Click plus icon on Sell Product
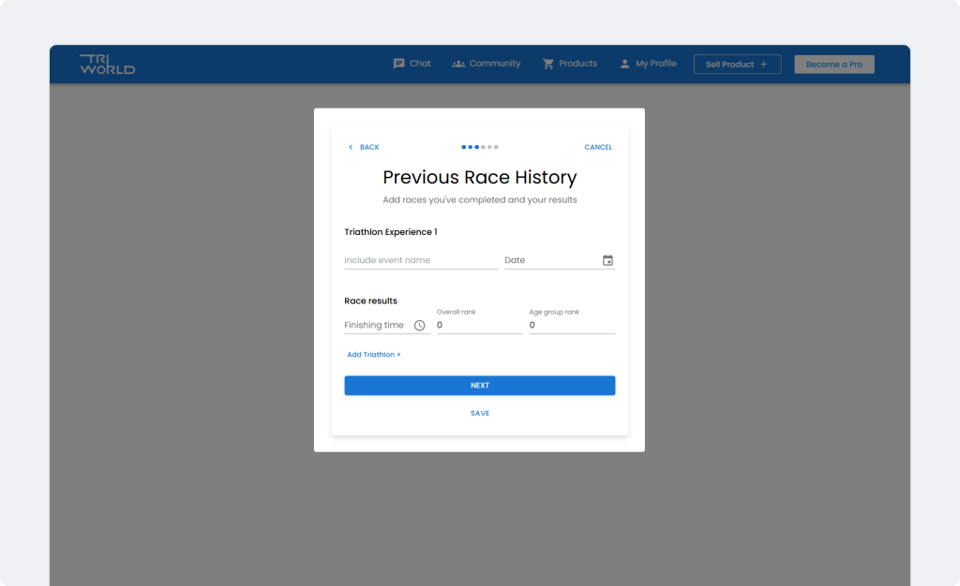 (763, 65)
